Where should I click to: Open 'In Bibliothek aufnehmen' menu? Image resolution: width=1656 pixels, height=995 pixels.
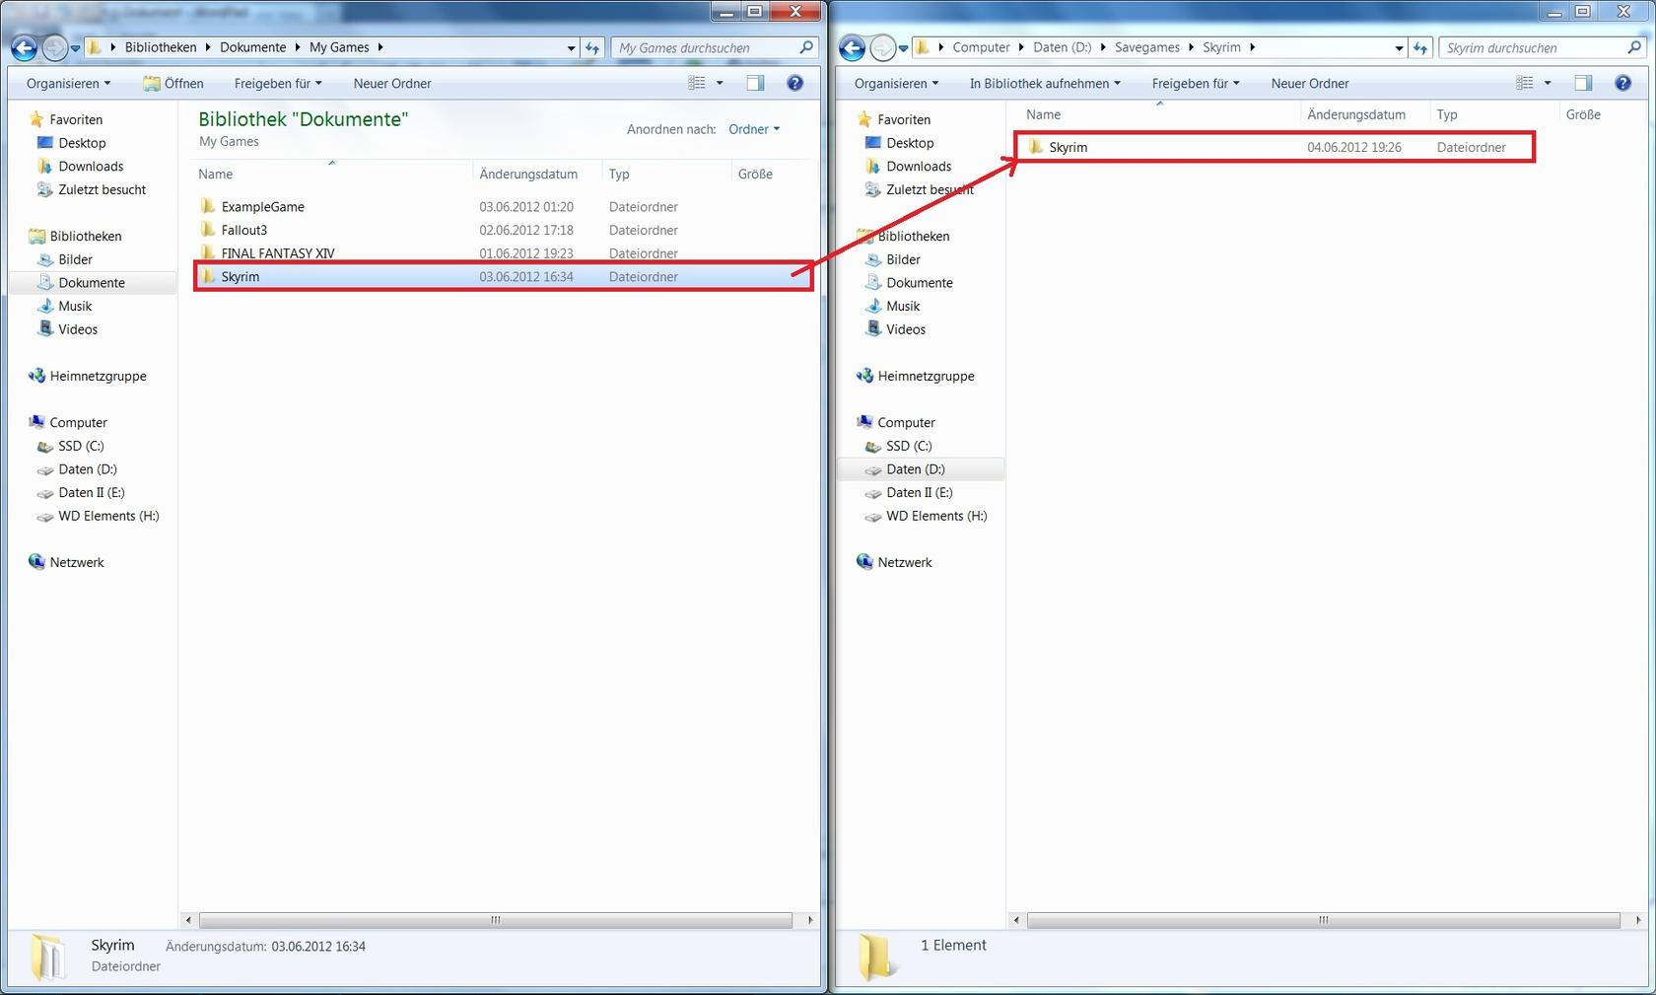point(1044,84)
